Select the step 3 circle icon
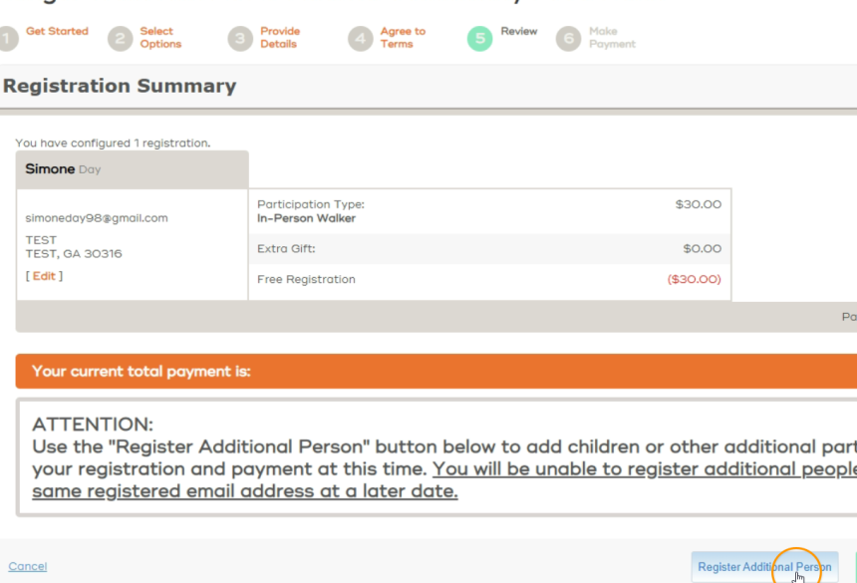Viewport: 857px width, 583px height. click(240, 38)
